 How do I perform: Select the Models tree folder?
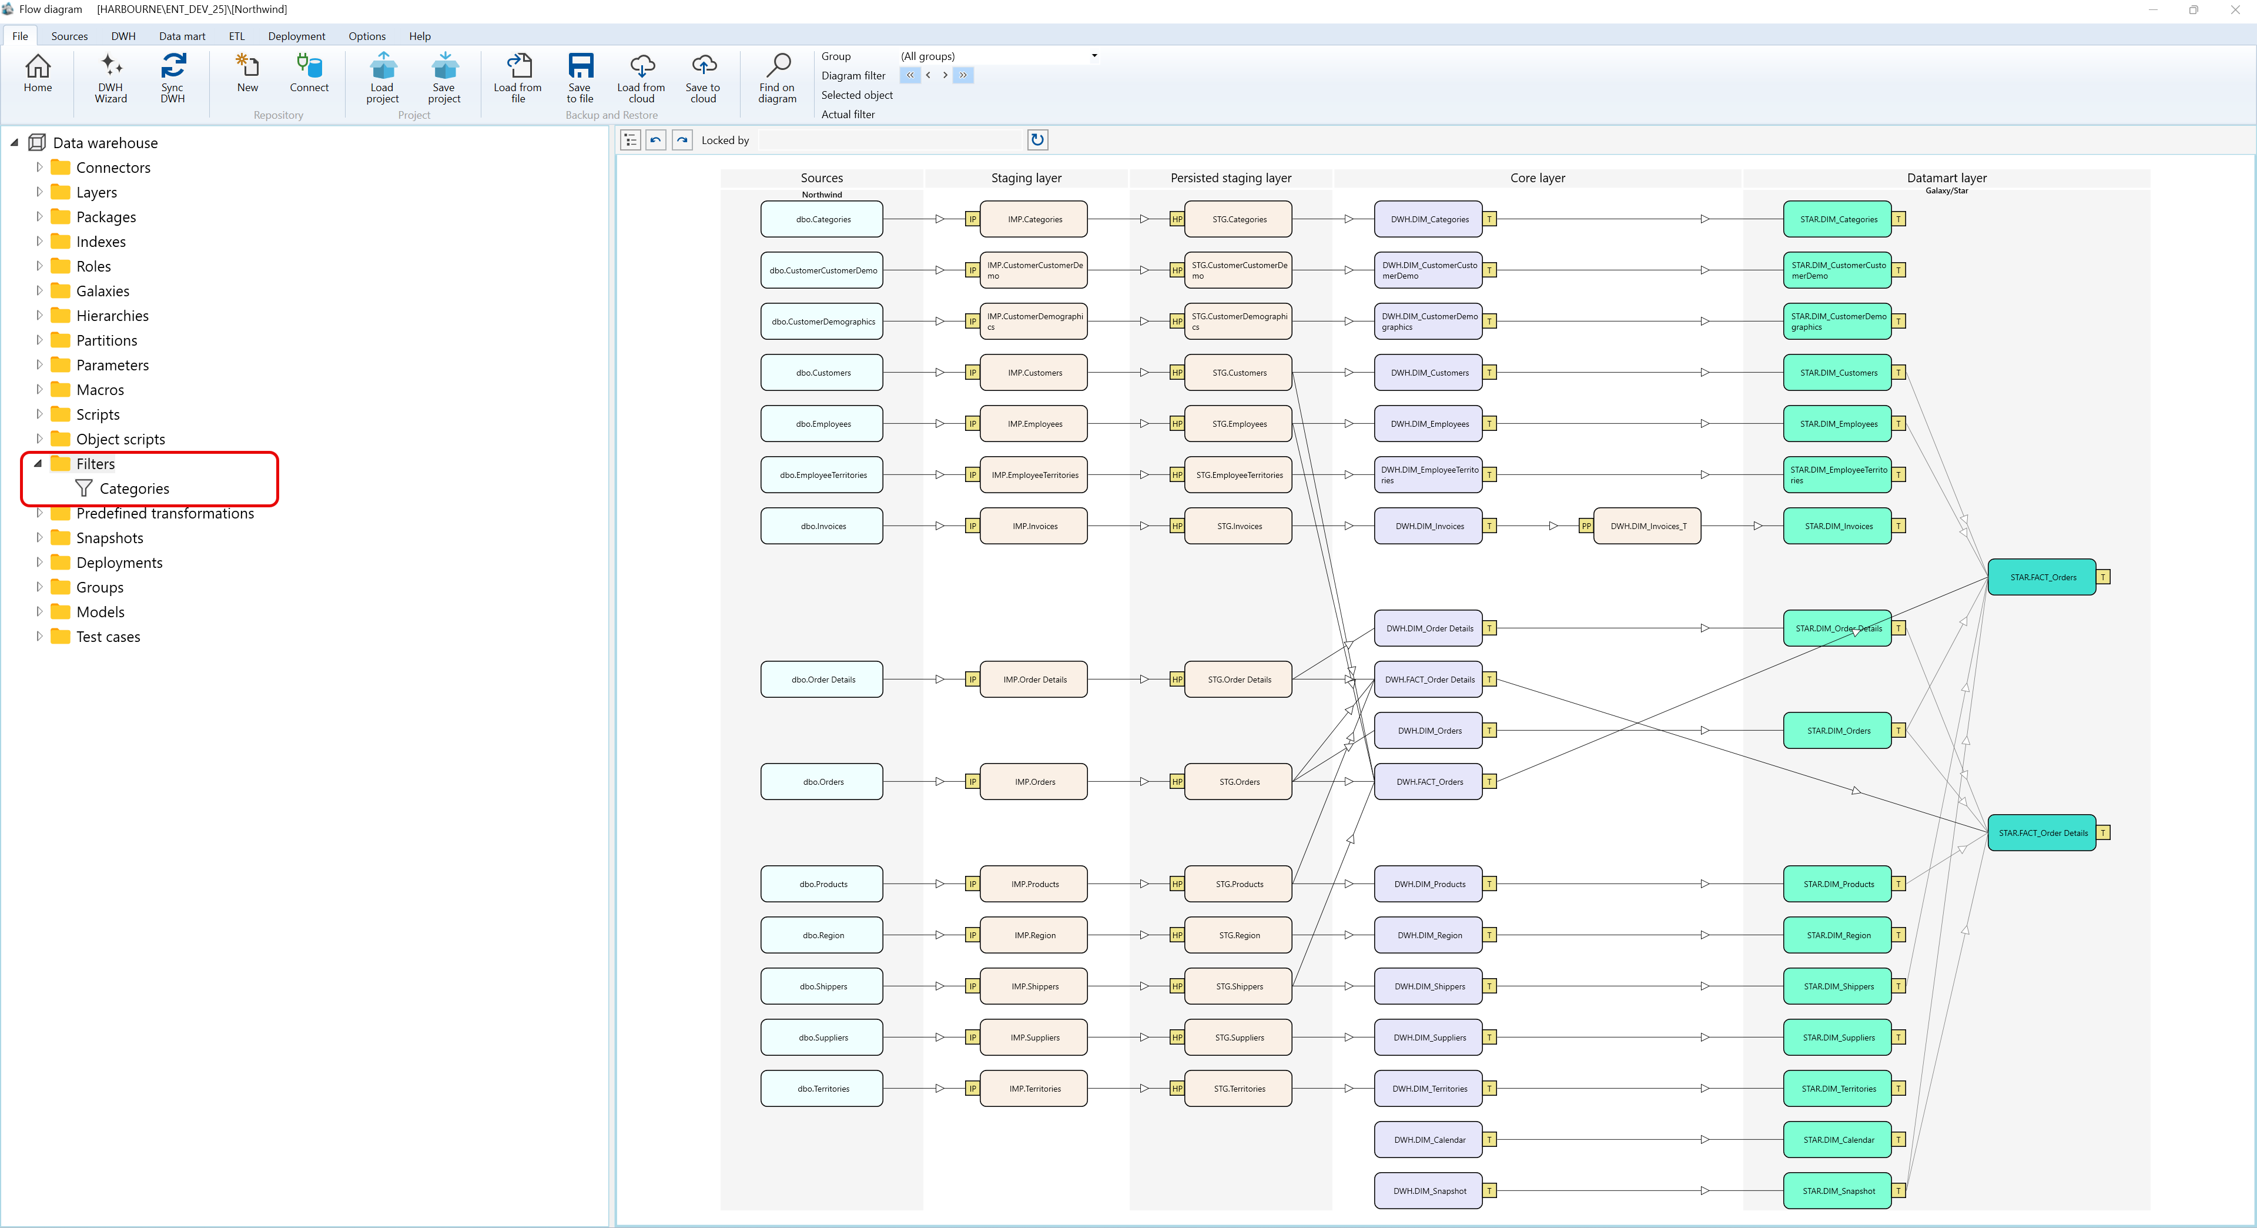(x=100, y=612)
